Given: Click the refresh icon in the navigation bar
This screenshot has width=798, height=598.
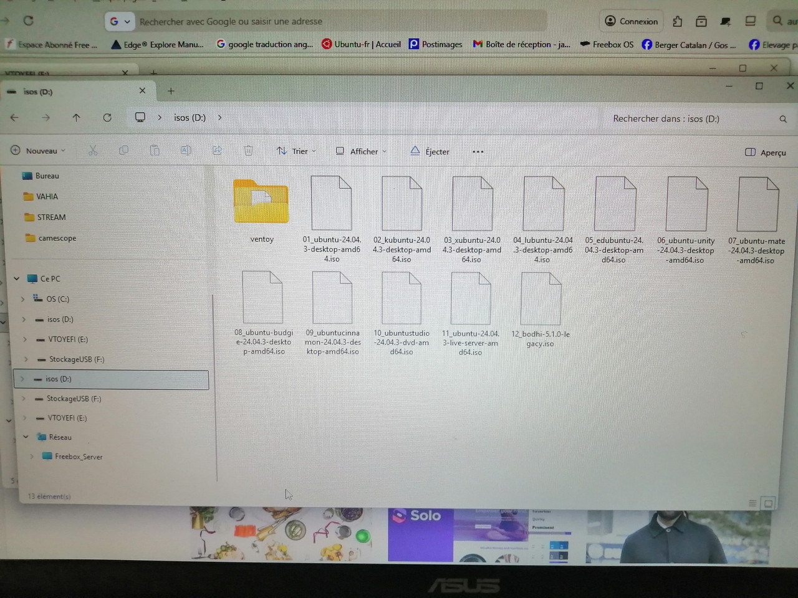Looking at the screenshot, I should [107, 117].
